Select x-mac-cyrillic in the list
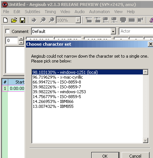 (x=88, y=77)
